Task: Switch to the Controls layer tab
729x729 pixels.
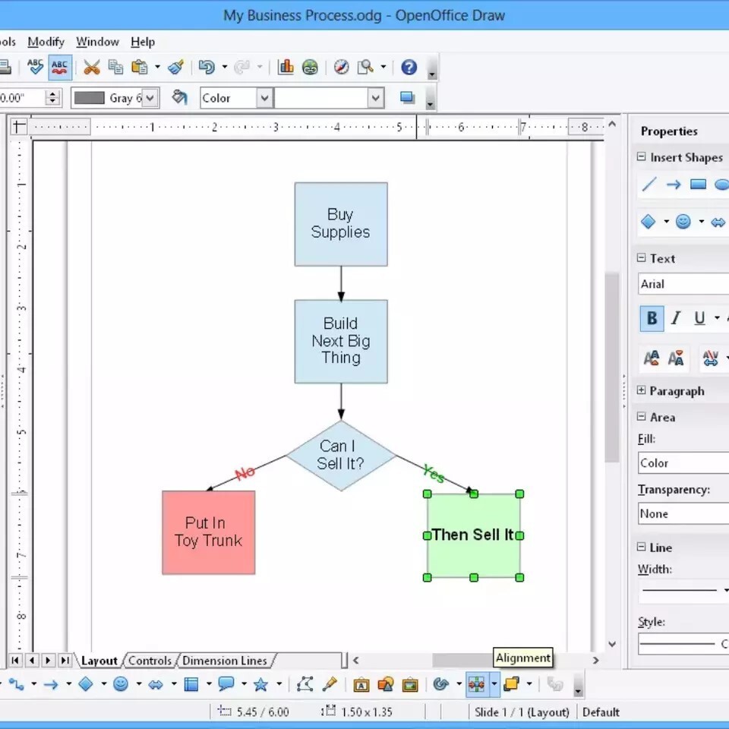Action: click(150, 660)
